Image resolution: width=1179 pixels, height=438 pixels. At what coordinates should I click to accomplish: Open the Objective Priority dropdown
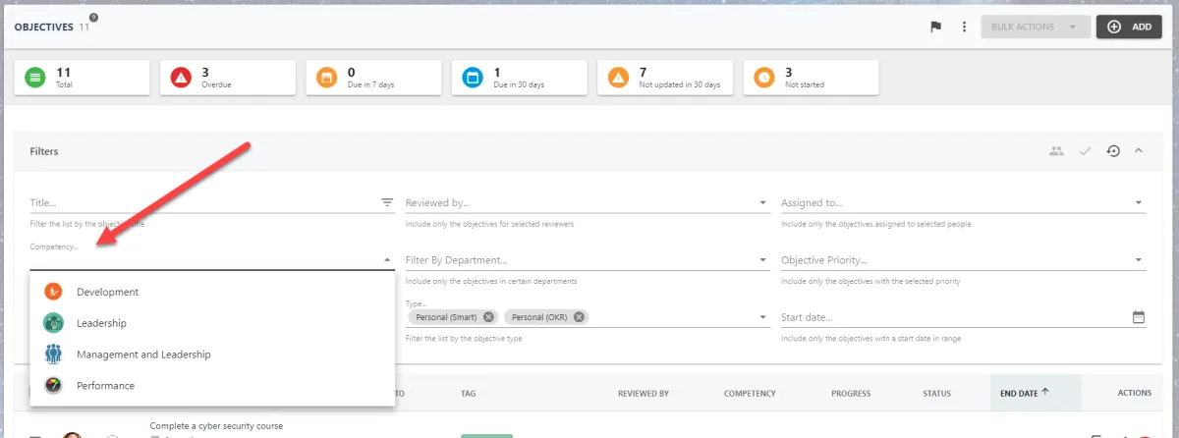[963, 260]
